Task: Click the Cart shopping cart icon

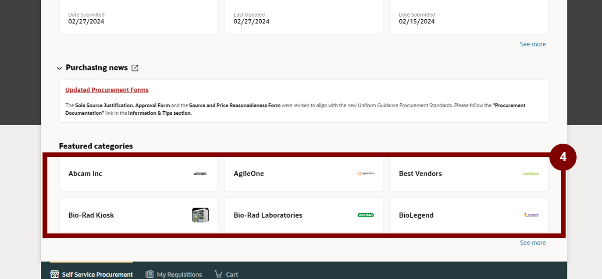Action: (x=218, y=274)
